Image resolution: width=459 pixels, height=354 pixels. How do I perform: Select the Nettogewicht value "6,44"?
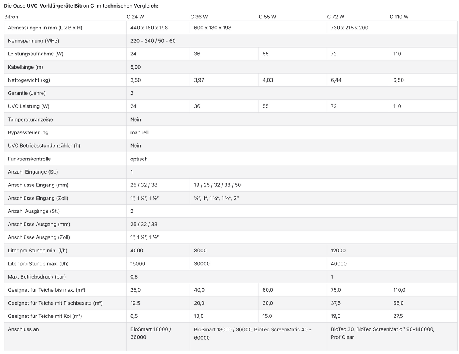tap(336, 80)
